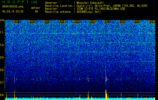158x100 pixels.
Task: Click the 0333 time marker
Action: coord(47,21)
